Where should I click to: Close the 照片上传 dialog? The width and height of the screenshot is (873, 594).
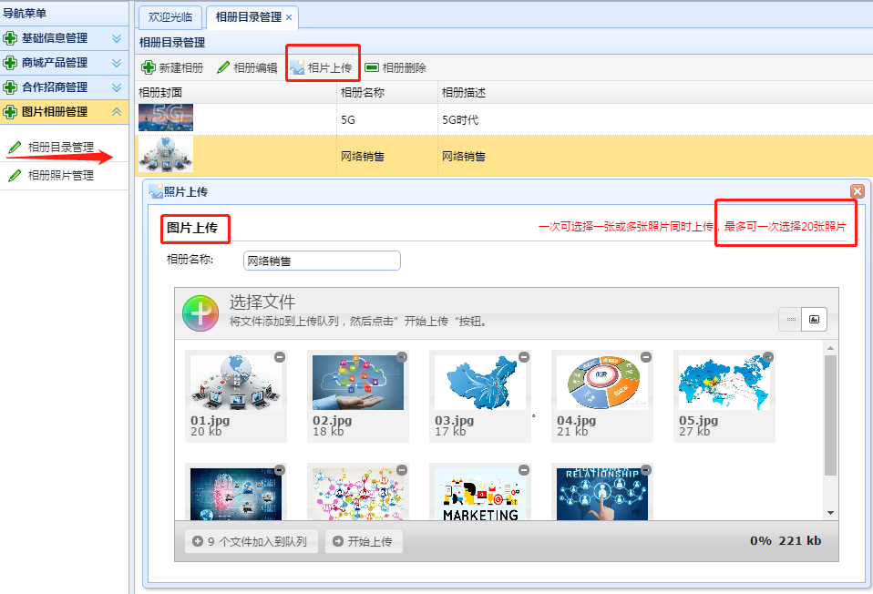pyautogui.click(x=857, y=191)
